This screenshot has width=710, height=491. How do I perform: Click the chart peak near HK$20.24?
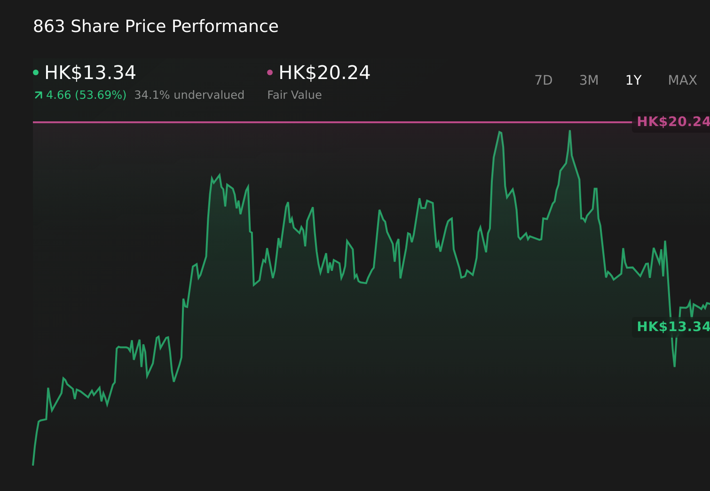[570, 130]
